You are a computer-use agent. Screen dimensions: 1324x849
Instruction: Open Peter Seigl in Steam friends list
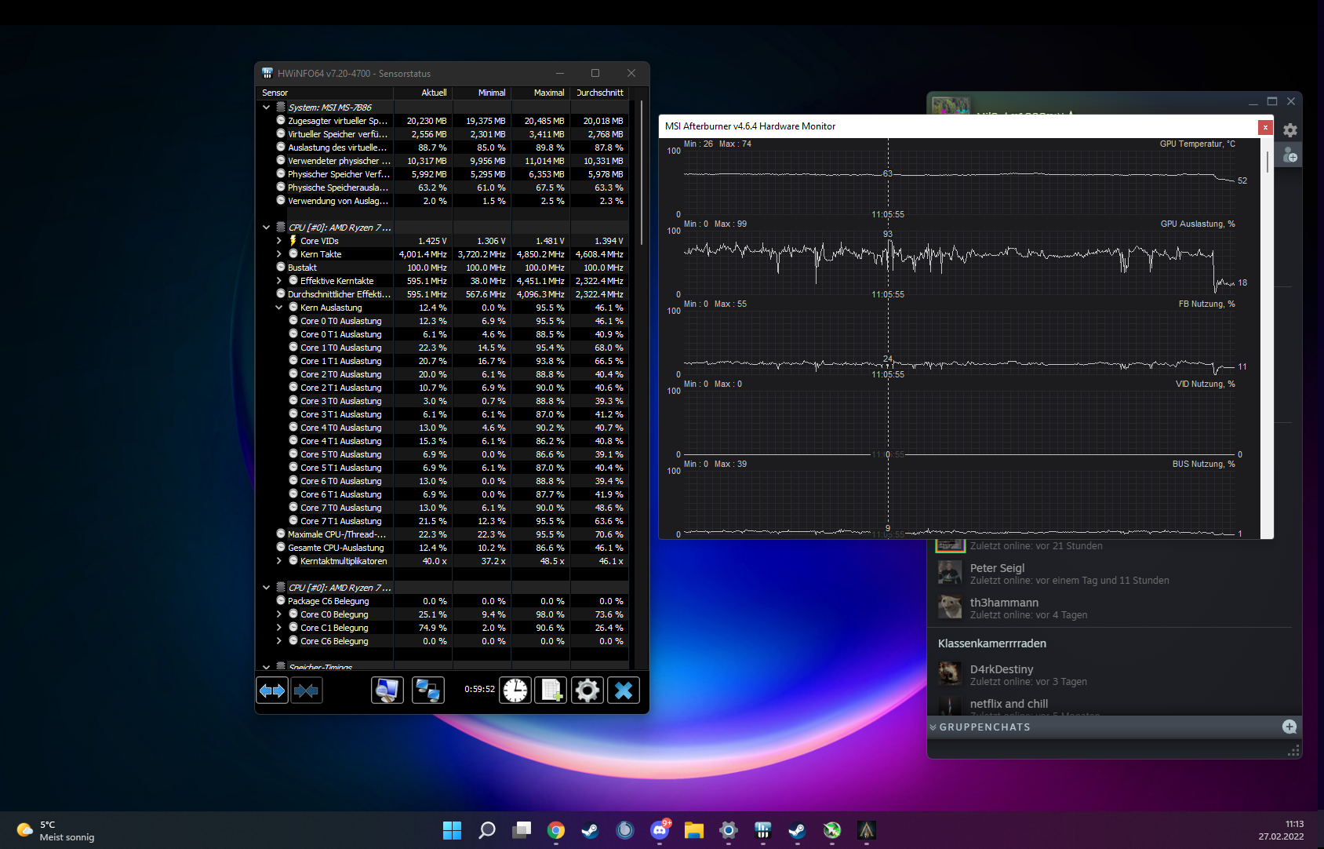tap(1111, 574)
